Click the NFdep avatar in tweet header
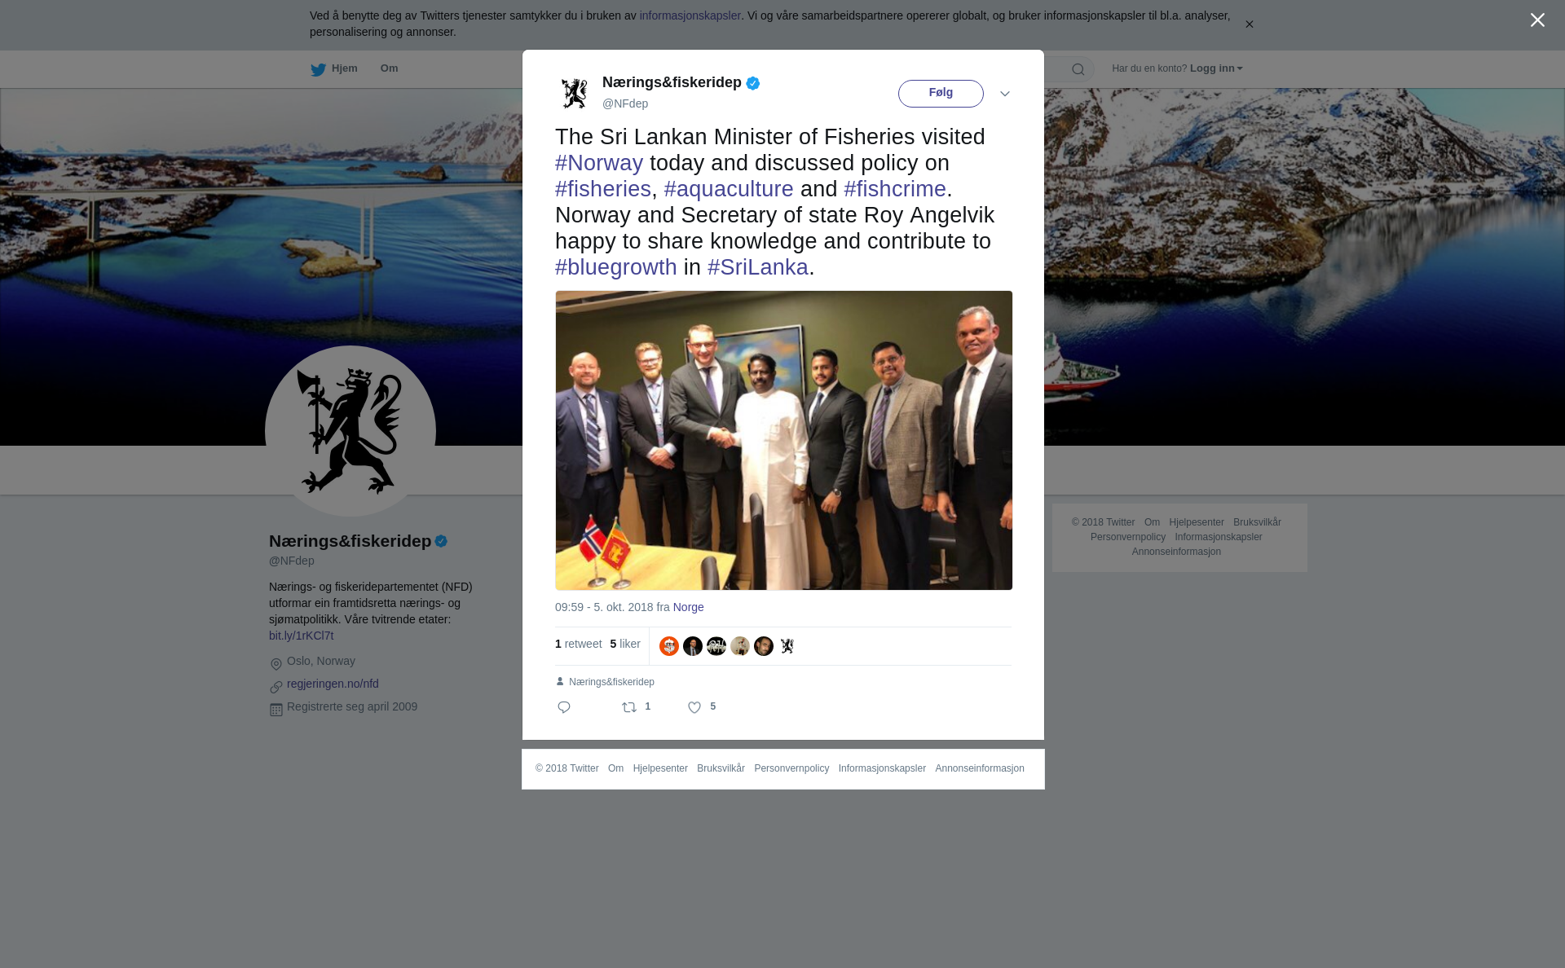Viewport: 1565px width, 968px height. pos(575,93)
